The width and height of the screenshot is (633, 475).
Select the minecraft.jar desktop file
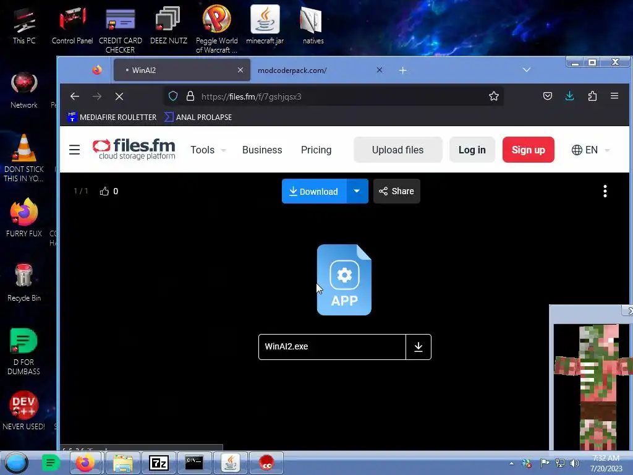click(x=265, y=25)
